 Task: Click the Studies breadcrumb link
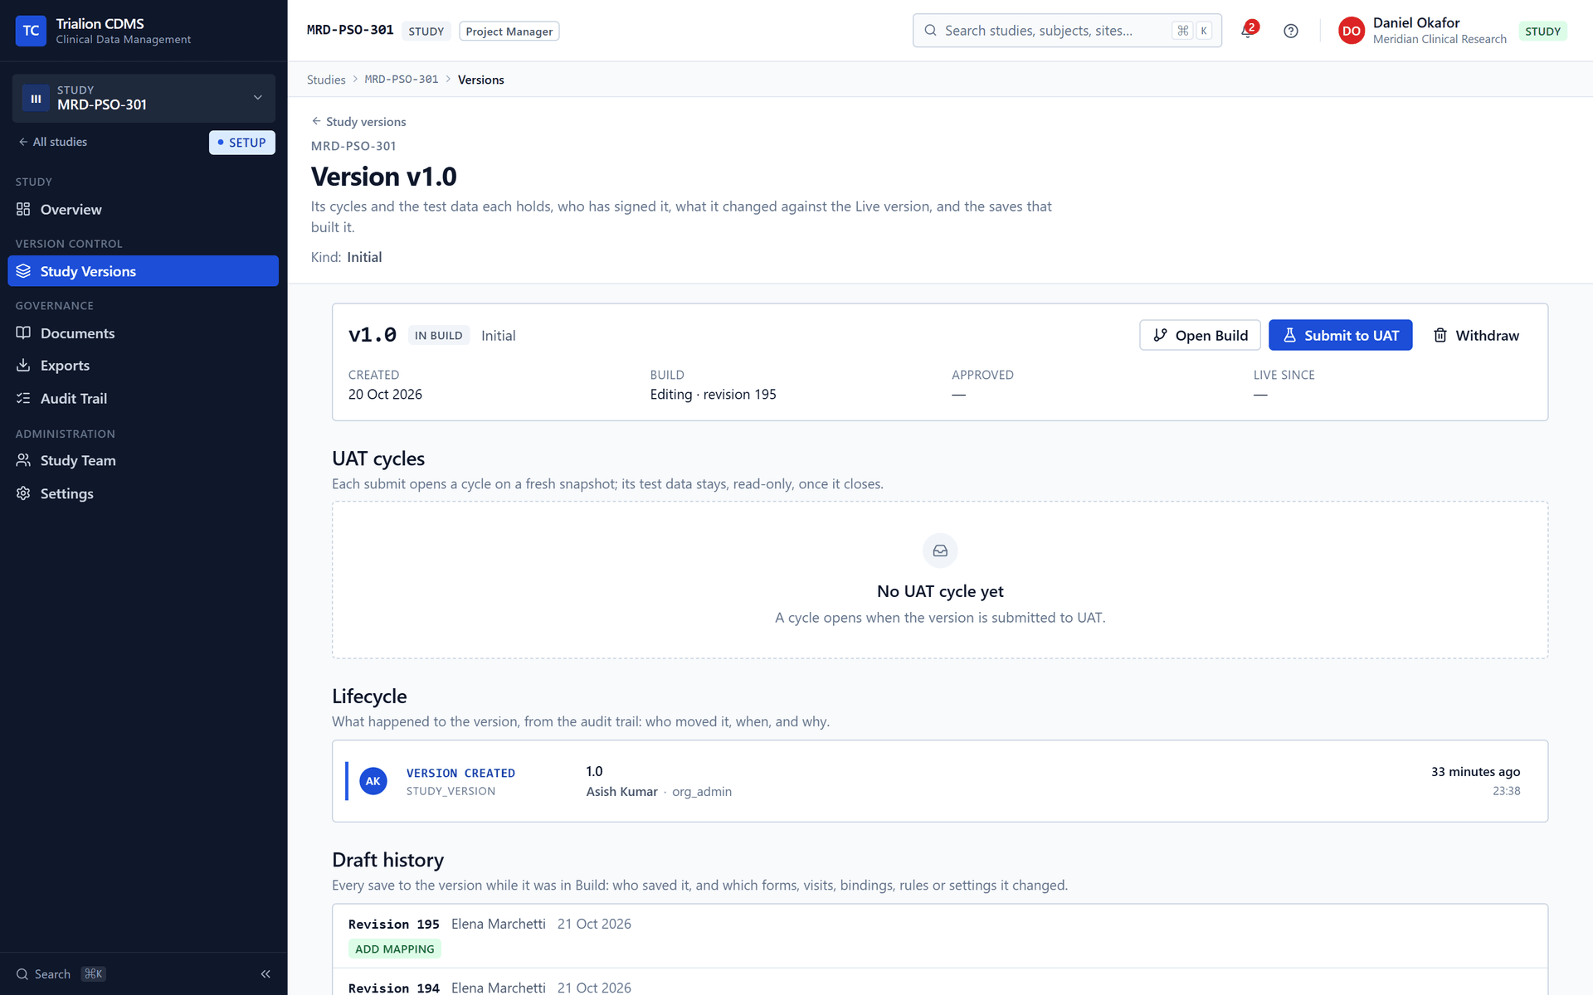point(326,80)
